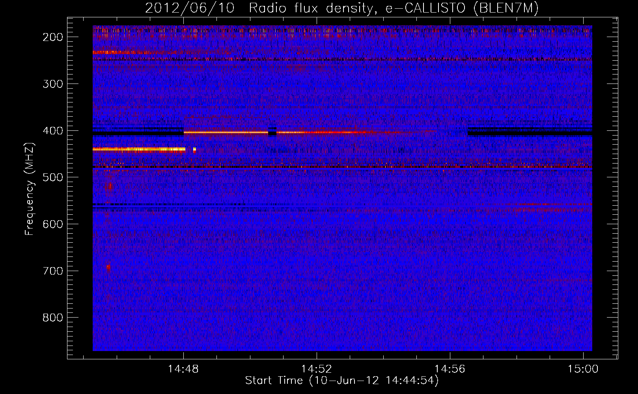Image resolution: width=638 pixels, height=394 pixels.
Task: Select the 700 frequency tick label
Action: coord(53,271)
